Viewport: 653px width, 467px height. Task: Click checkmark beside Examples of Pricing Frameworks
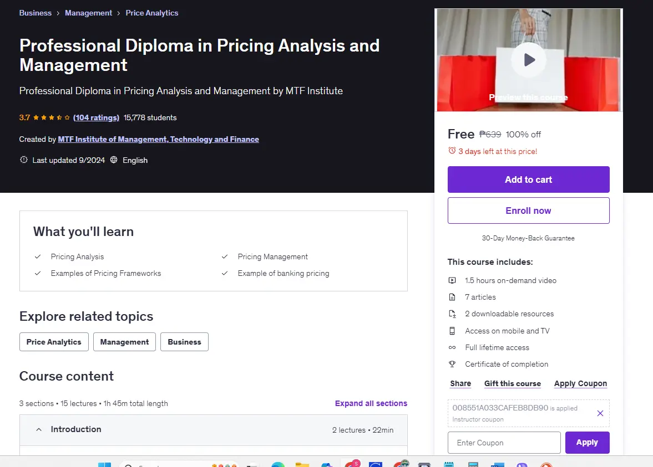[38, 273]
